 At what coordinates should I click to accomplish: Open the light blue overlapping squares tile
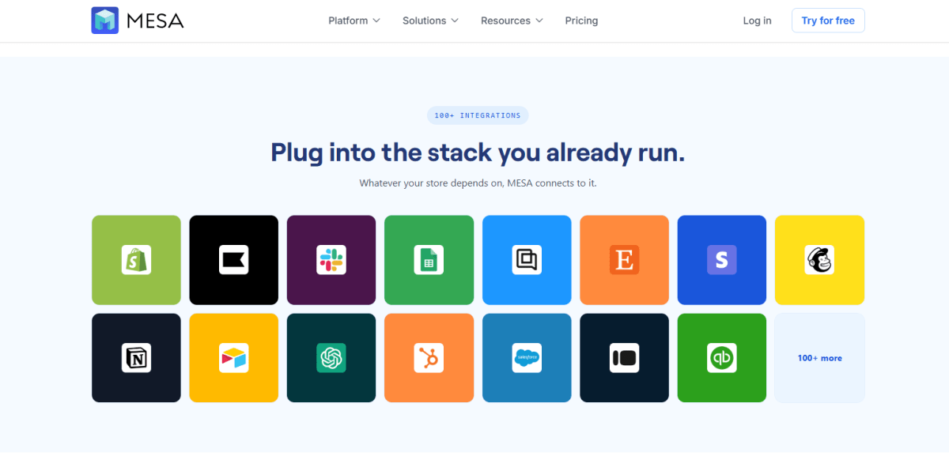click(x=527, y=260)
